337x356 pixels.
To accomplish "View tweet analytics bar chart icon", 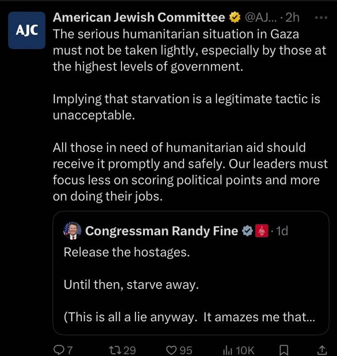I will (228, 350).
